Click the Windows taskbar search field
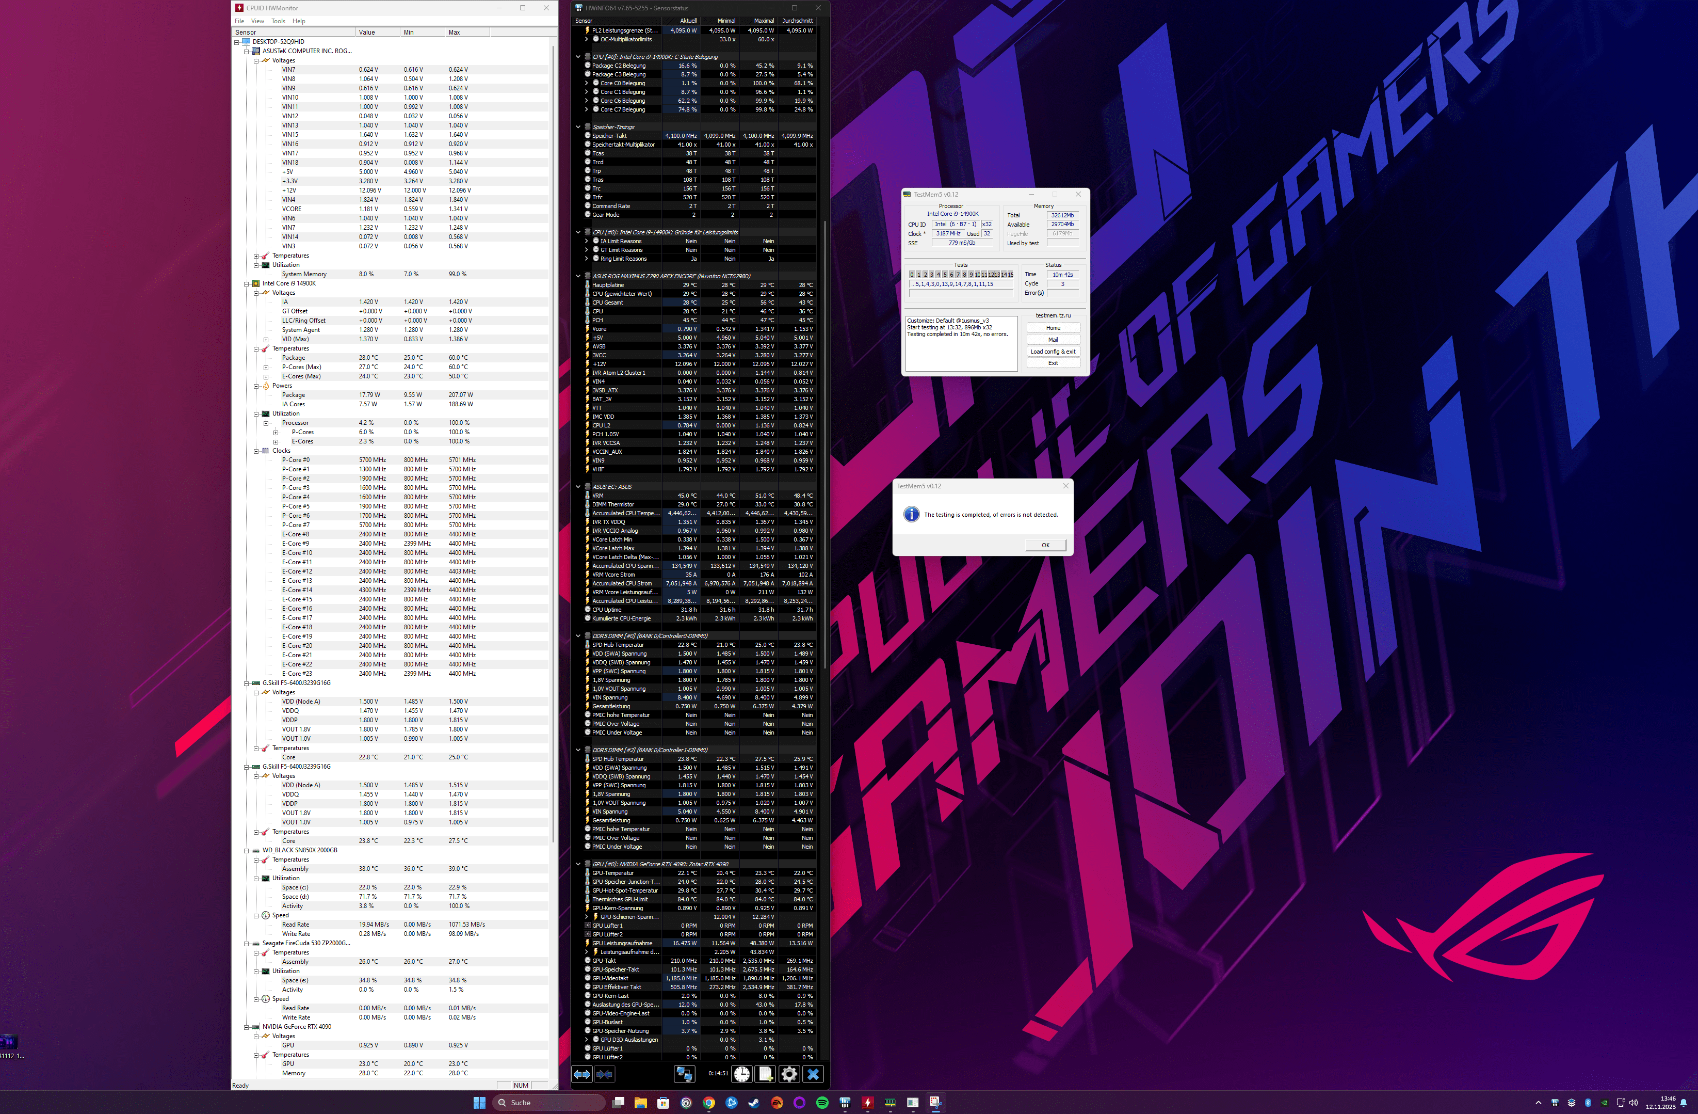Screen dimensions: 1698x1114 coord(549,1103)
